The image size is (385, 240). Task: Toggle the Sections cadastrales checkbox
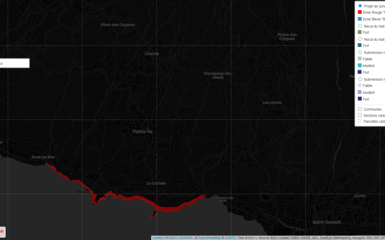coord(360,115)
